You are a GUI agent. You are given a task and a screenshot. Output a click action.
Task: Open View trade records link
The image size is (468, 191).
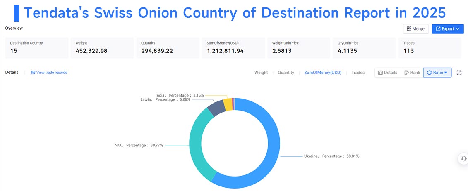point(49,72)
